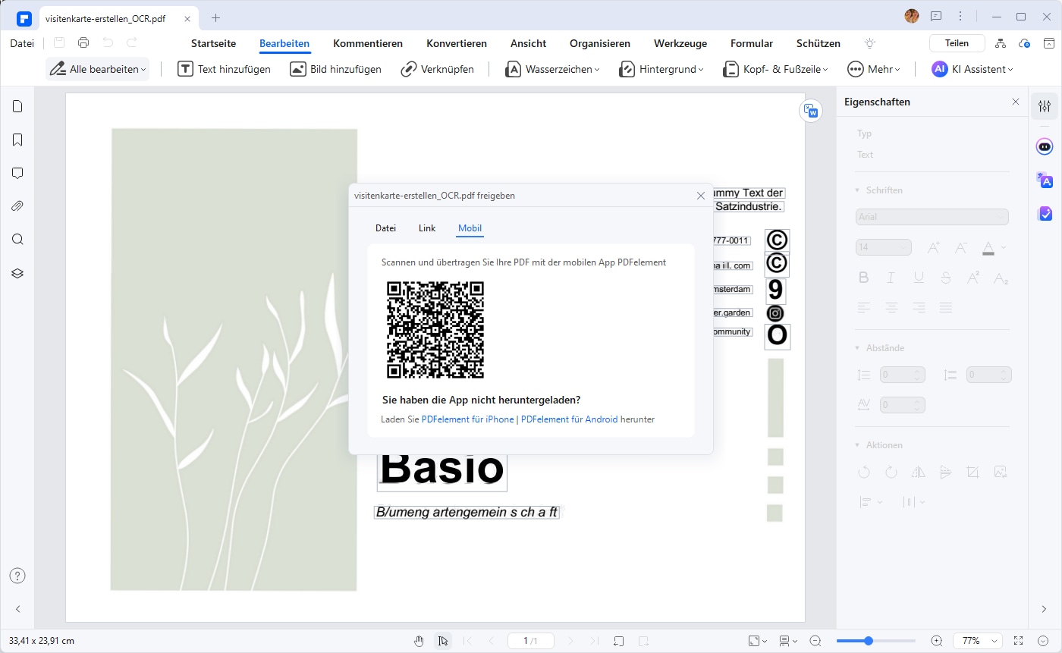Add a new tab with the plus icon
Image resolution: width=1062 pixels, height=653 pixels.
(x=215, y=17)
